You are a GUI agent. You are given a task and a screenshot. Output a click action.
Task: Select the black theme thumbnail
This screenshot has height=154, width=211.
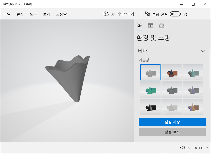point(150,107)
